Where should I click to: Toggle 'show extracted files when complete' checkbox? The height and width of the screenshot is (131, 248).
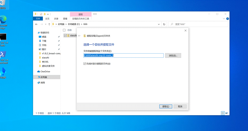[x=85, y=64]
